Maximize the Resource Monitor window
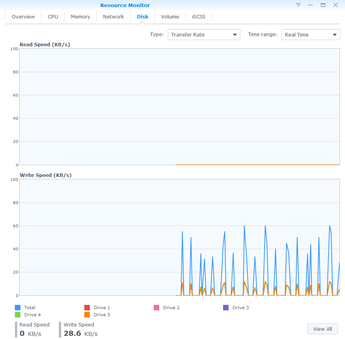The image size is (345, 339). pos(323,5)
